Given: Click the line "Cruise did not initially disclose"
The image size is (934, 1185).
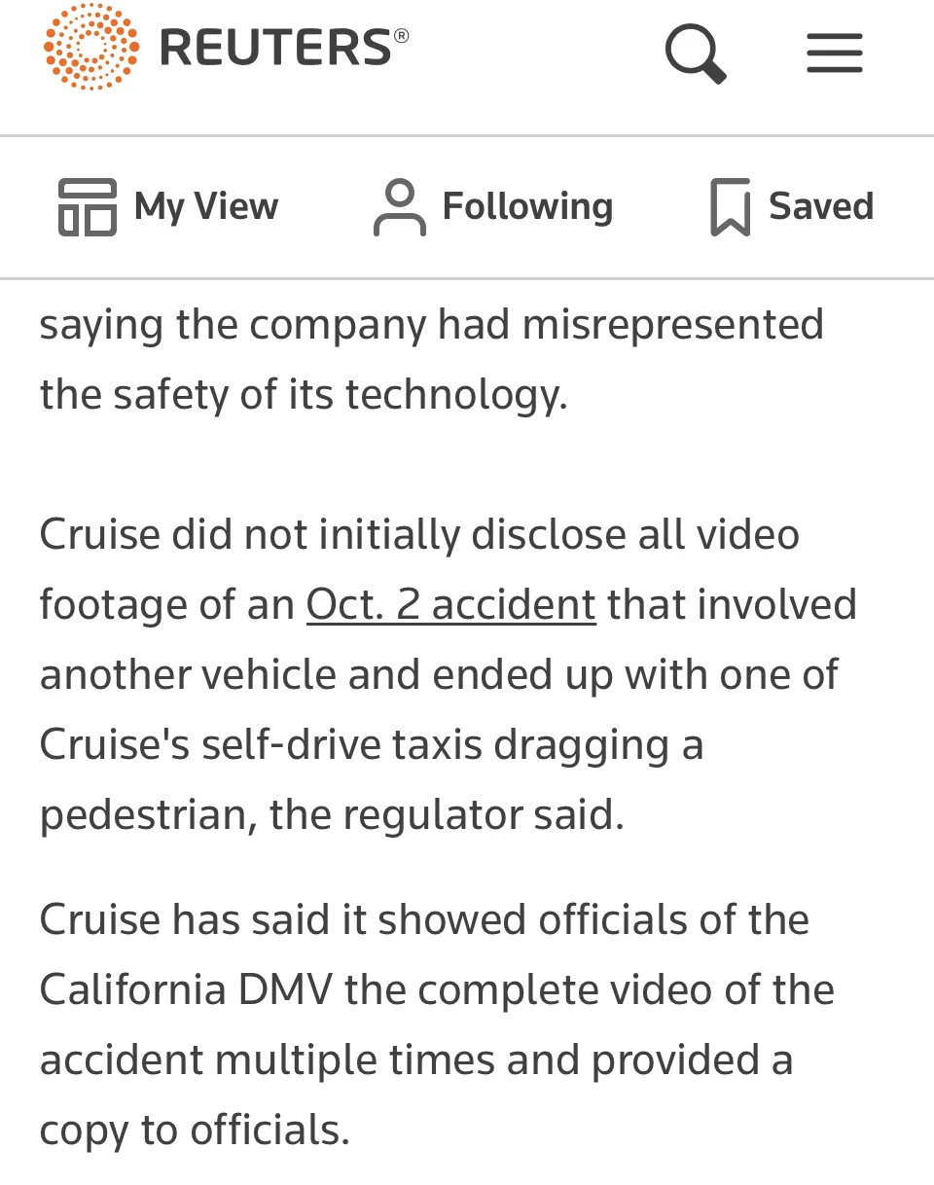Looking at the screenshot, I should [419, 535].
